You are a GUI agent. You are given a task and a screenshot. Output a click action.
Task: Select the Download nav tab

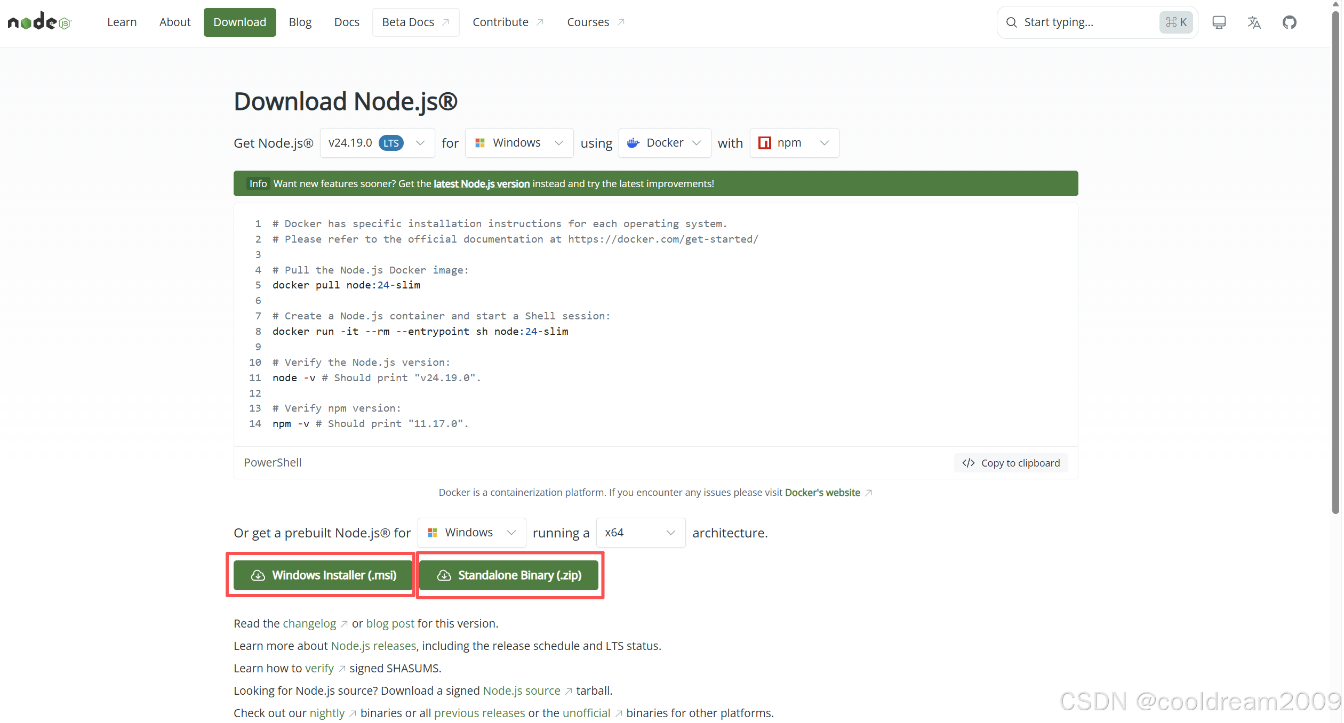click(x=240, y=22)
